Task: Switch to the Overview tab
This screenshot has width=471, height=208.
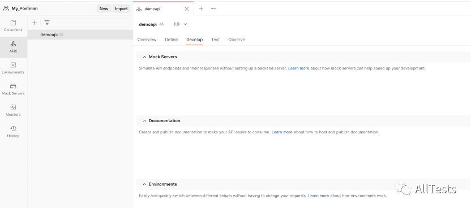Action: (x=147, y=40)
